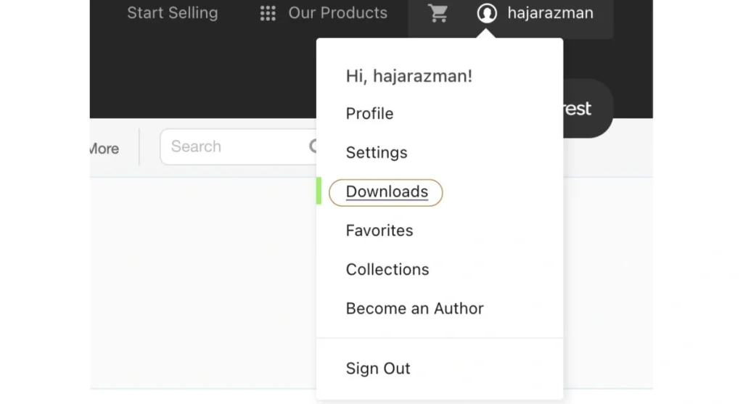Open Collections from the account menu
Image resolution: width=743 pixels, height=404 pixels.
point(387,270)
